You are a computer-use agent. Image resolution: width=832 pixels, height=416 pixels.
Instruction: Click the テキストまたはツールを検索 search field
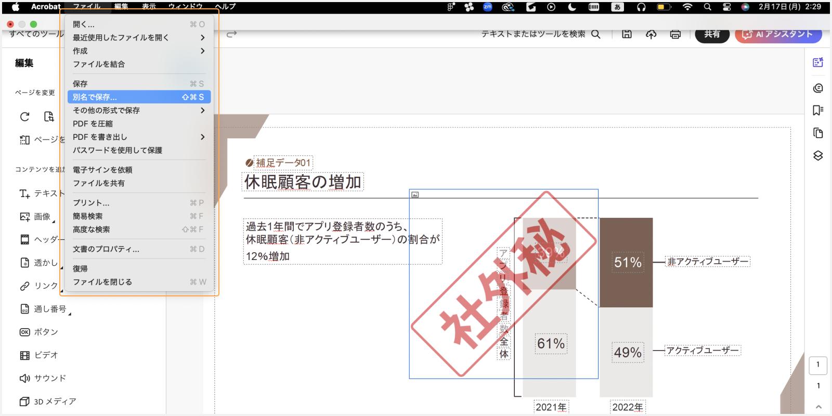click(x=541, y=34)
